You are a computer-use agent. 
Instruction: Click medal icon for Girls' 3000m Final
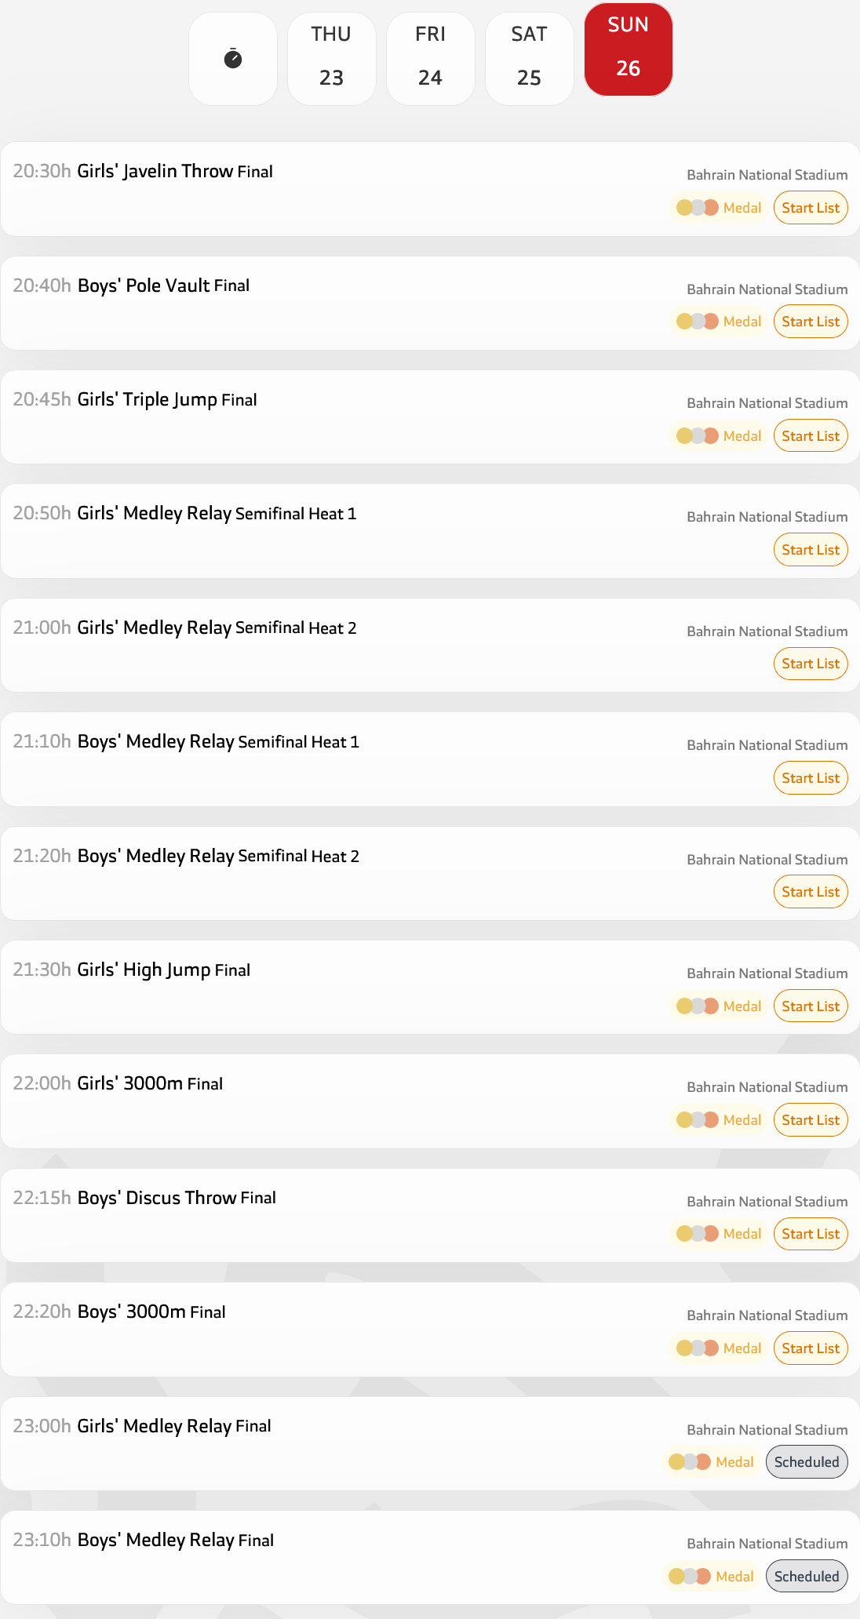(x=719, y=1120)
